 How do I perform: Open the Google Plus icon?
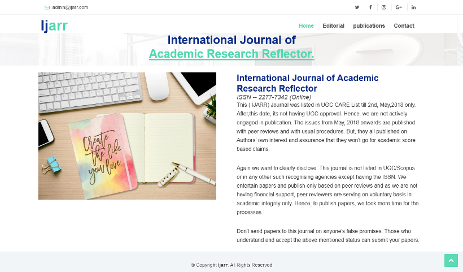[399, 7]
